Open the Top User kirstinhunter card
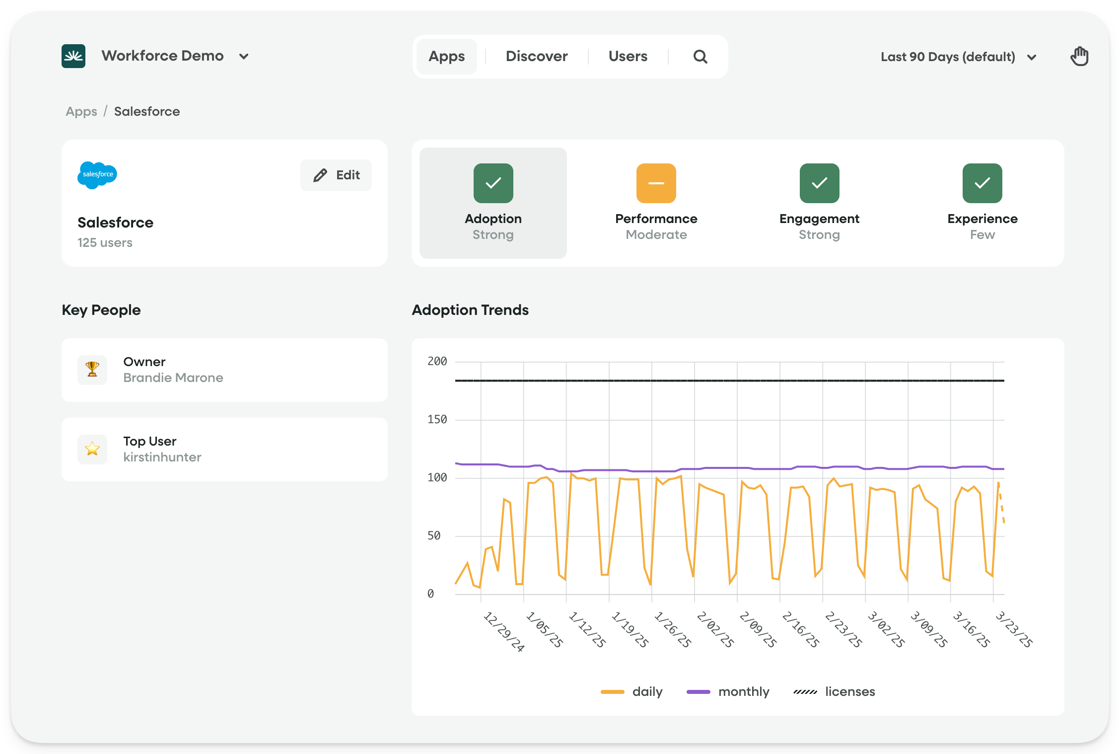 [x=224, y=449]
